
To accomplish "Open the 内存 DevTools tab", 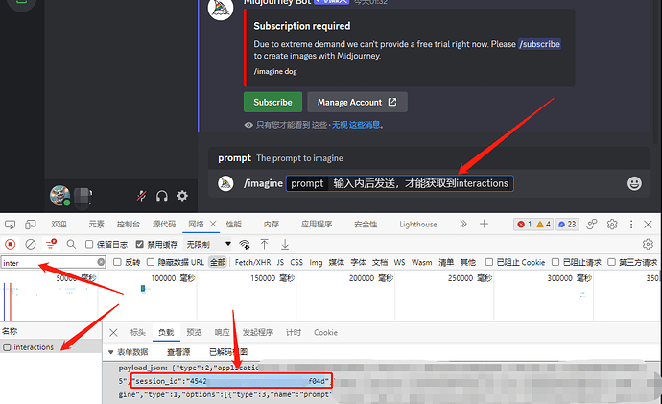I will tap(272, 225).
